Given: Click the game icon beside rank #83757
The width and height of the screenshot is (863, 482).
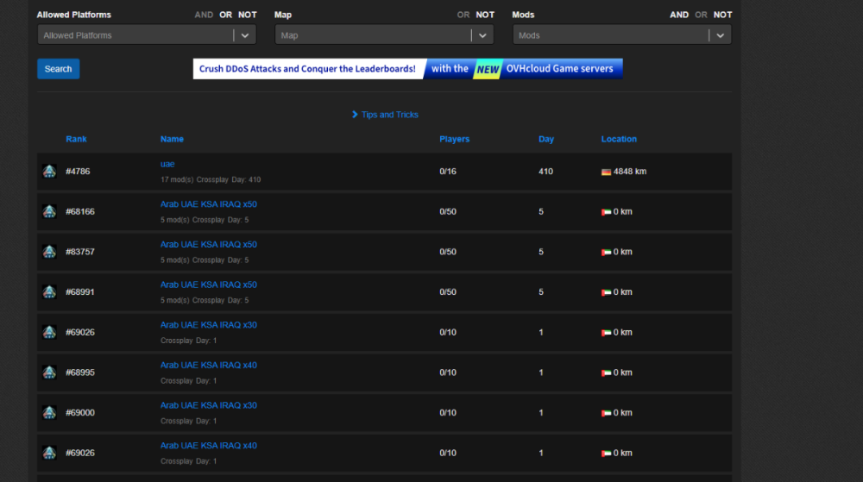Looking at the screenshot, I should pyautogui.click(x=49, y=252).
